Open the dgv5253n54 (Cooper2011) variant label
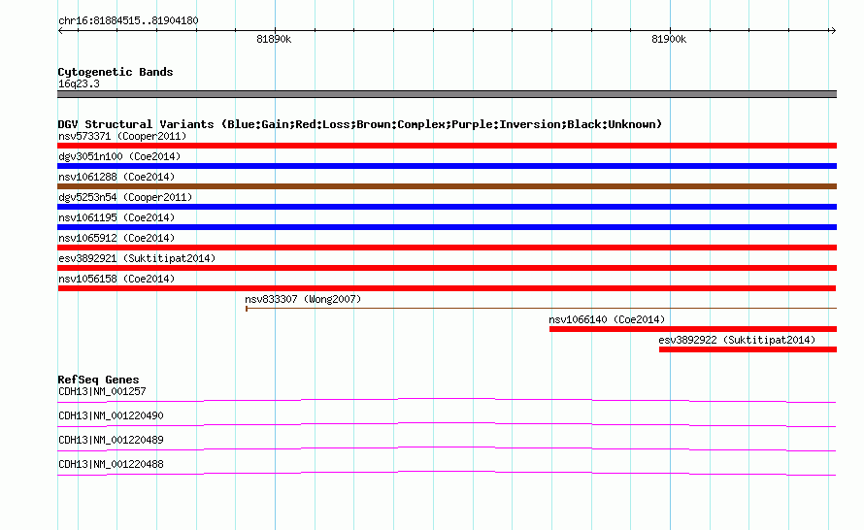The width and height of the screenshot is (864, 530). tap(125, 197)
